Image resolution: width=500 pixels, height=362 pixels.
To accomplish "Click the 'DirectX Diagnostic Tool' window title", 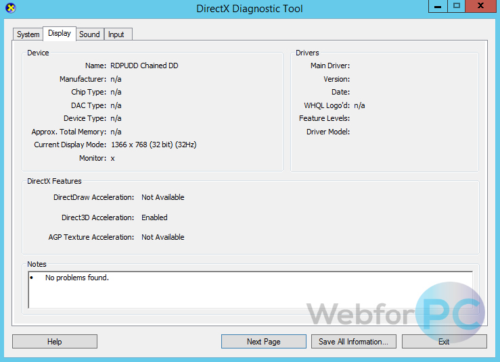I will pos(250,9).
